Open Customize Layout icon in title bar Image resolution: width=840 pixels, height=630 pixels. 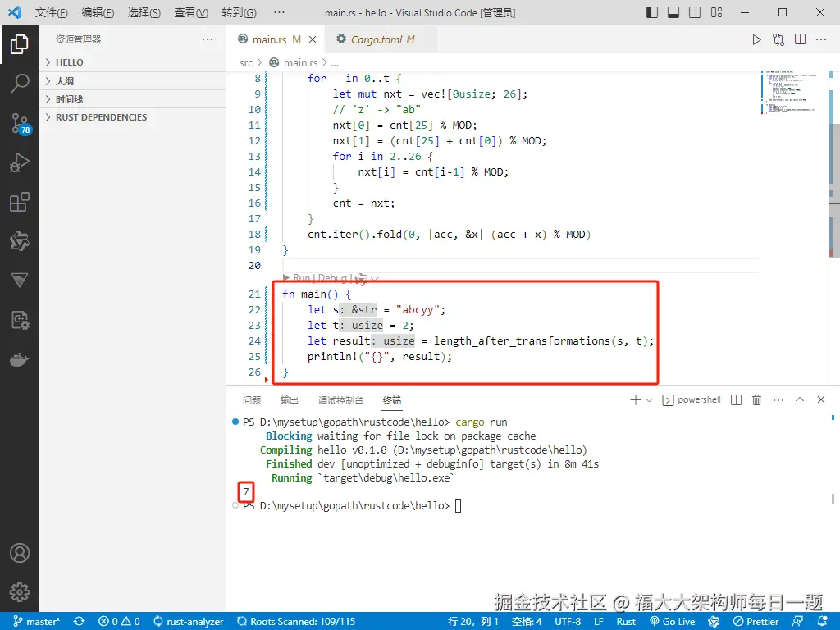click(716, 12)
